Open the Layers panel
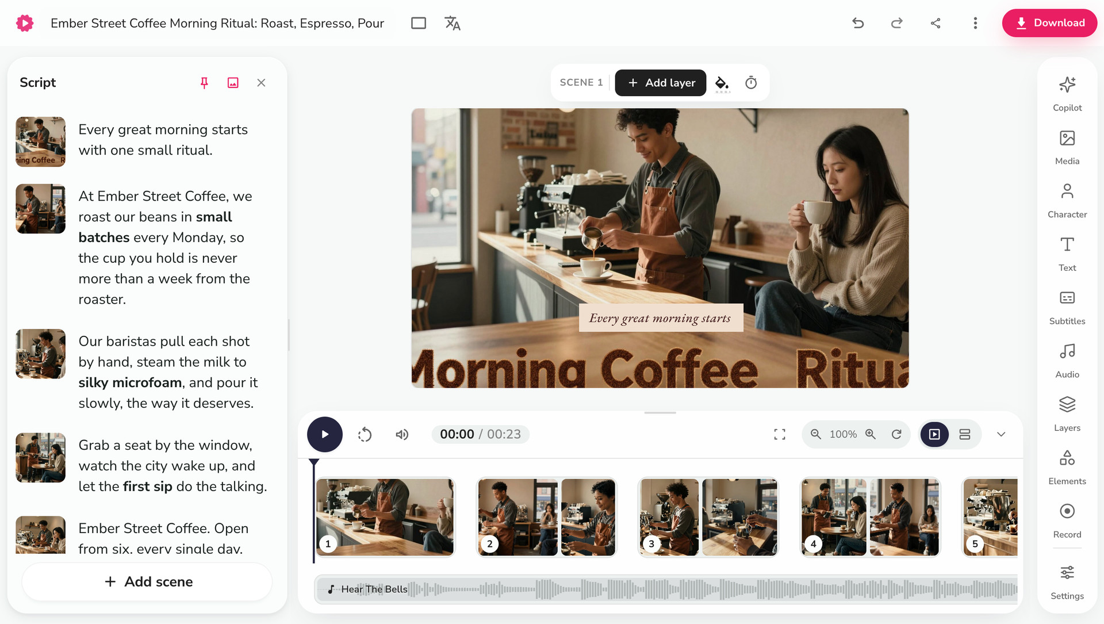Image resolution: width=1104 pixels, height=624 pixels. pyautogui.click(x=1067, y=415)
